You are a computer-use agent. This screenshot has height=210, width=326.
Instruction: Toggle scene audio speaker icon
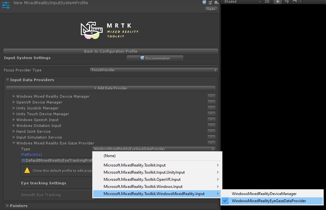[286, 2]
